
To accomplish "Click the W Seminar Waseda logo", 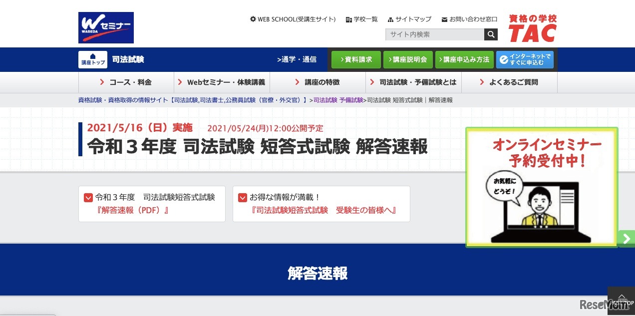I will (x=106, y=27).
